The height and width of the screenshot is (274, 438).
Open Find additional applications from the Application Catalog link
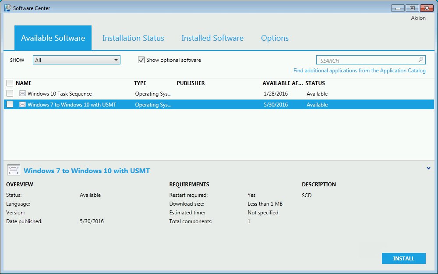(359, 71)
